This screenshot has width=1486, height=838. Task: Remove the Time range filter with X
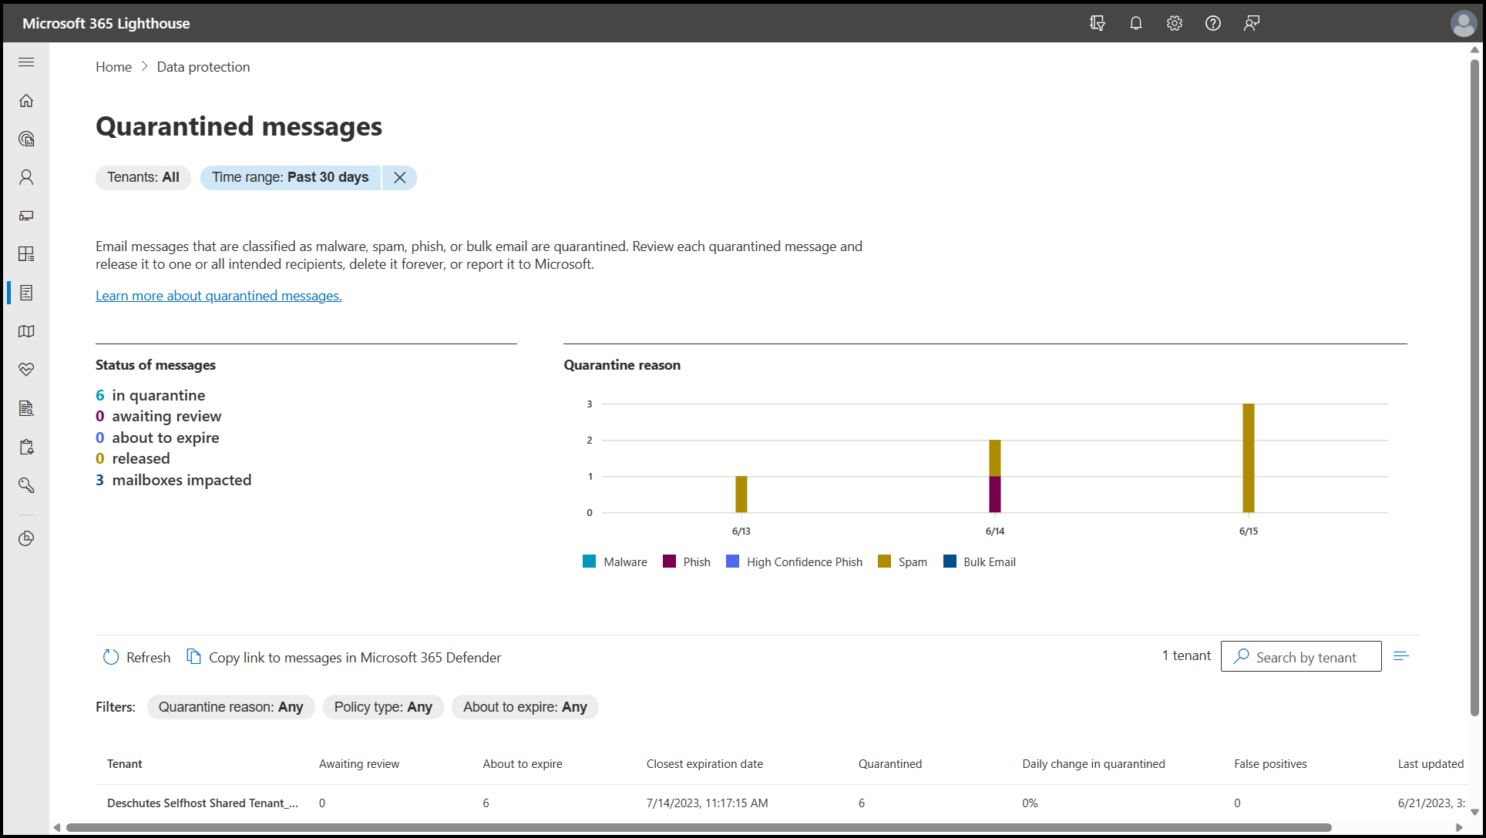tap(399, 178)
